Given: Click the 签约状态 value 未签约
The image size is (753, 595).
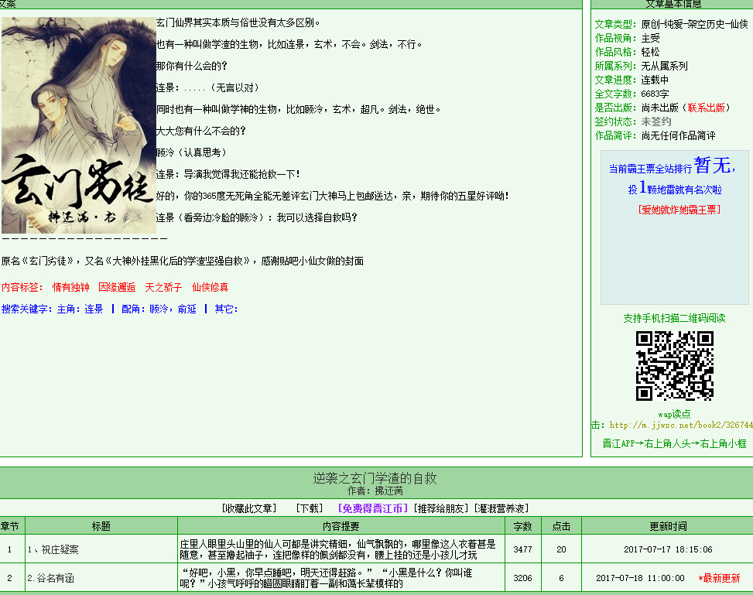Looking at the screenshot, I should click(656, 121).
